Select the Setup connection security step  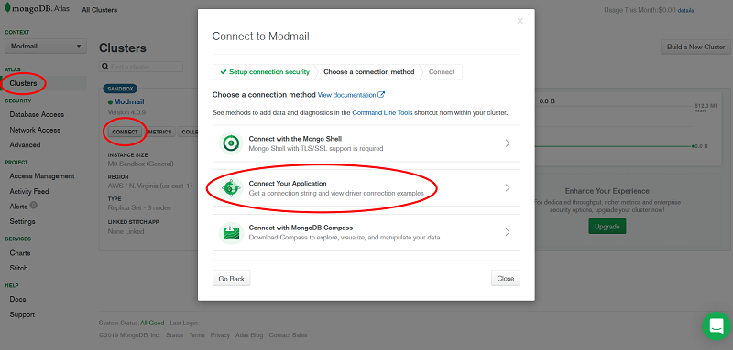[265, 72]
